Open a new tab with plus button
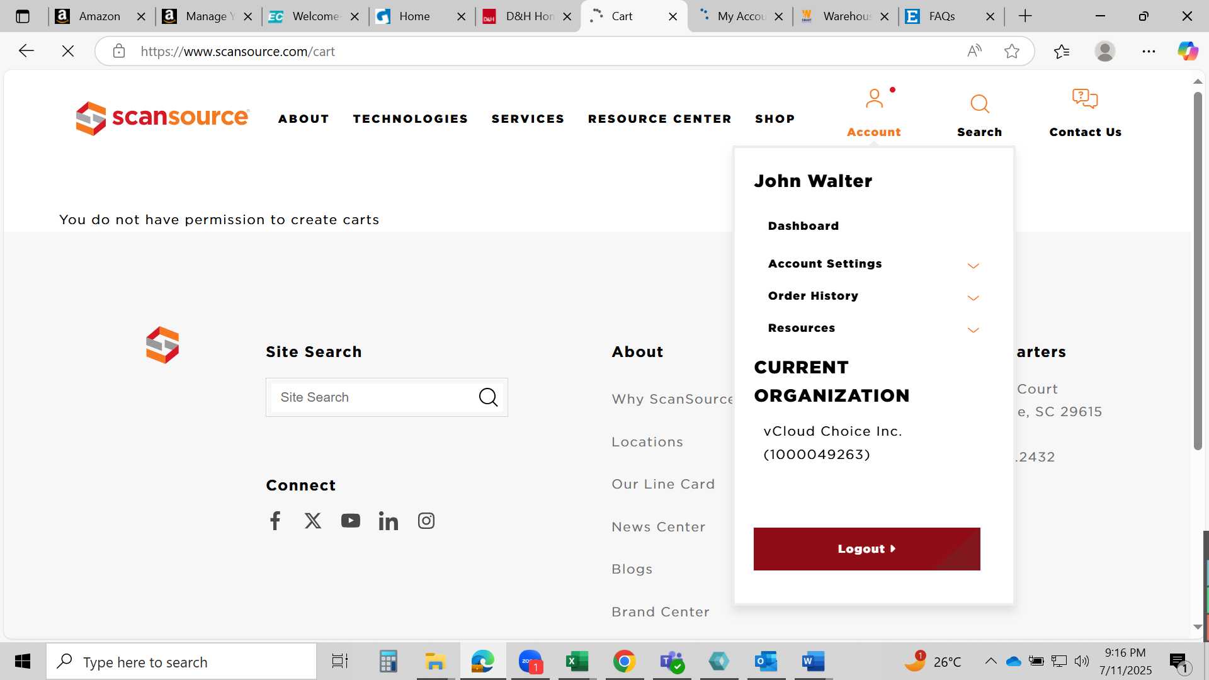Screen dimensions: 1209x680 [1025, 16]
